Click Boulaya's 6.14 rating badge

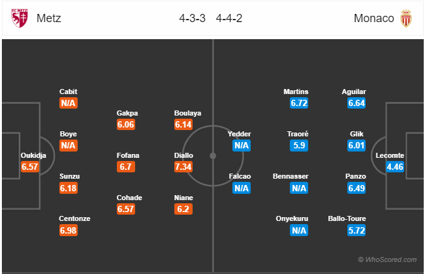tap(183, 124)
